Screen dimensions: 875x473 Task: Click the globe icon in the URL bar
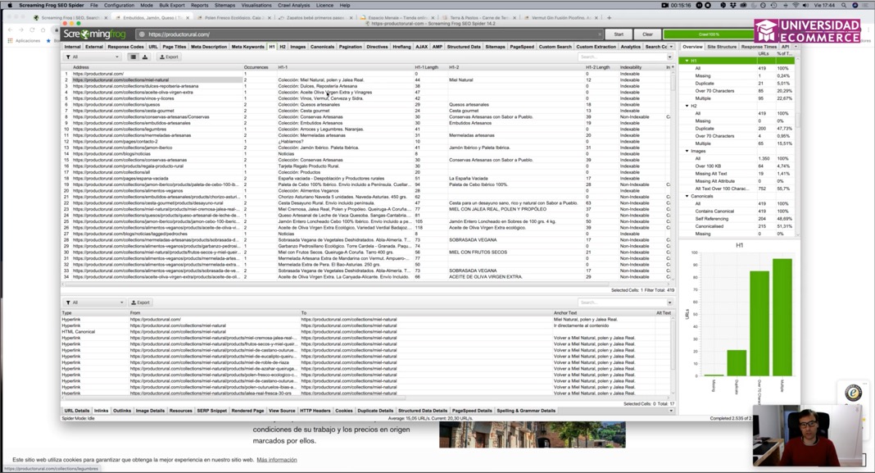pos(142,34)
